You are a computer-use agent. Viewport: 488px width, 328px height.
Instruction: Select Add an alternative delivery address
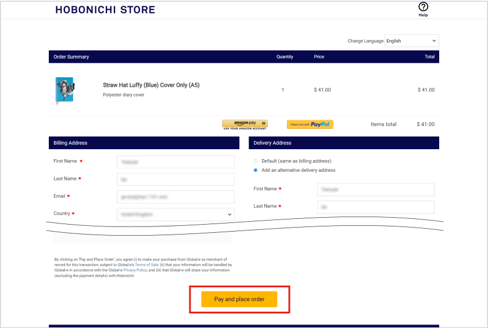256,170
